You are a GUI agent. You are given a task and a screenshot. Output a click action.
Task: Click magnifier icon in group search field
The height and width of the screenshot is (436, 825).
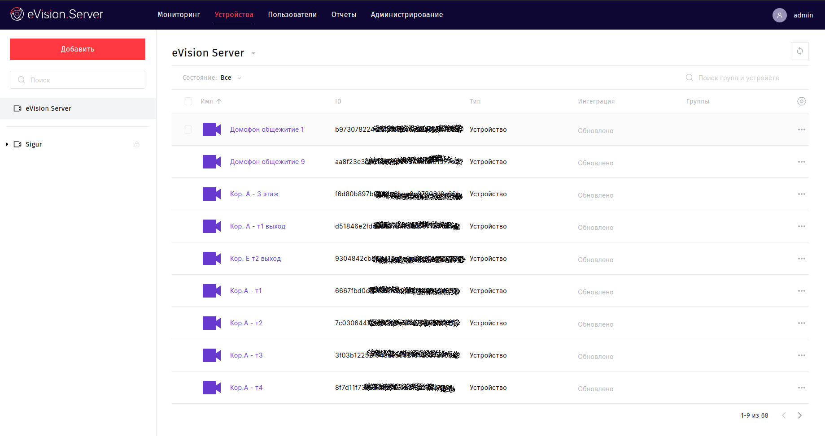coord(690,78)
